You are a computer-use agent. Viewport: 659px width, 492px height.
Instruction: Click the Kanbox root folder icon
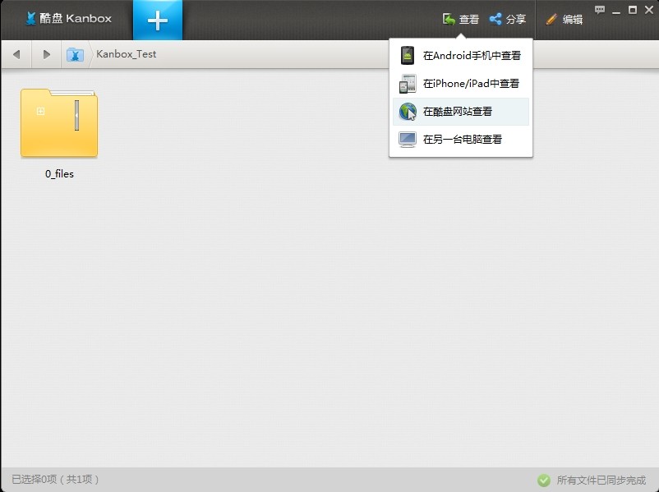pyautogui.click(x=75, y=54)
